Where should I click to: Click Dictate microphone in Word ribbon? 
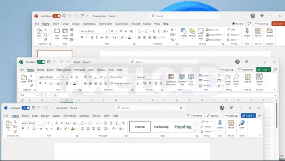(x=220, y=124)
